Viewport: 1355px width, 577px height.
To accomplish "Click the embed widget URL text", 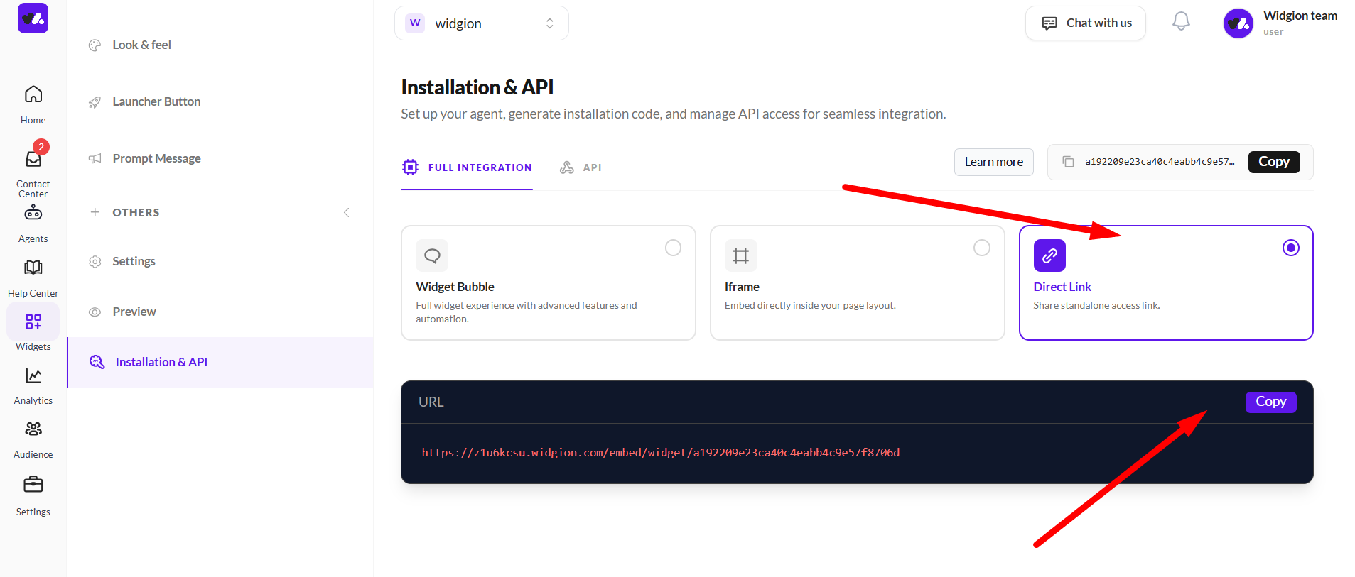I will click(x=660, y=453).
